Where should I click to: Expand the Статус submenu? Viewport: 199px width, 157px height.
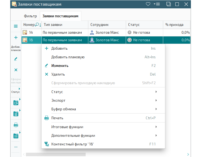104,92
